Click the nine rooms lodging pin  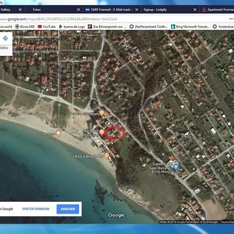click(x=58, y=133)
